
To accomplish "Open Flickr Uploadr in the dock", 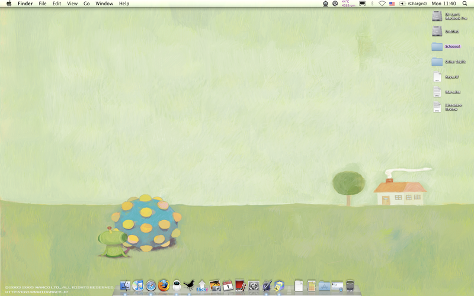I will (202, 285).
